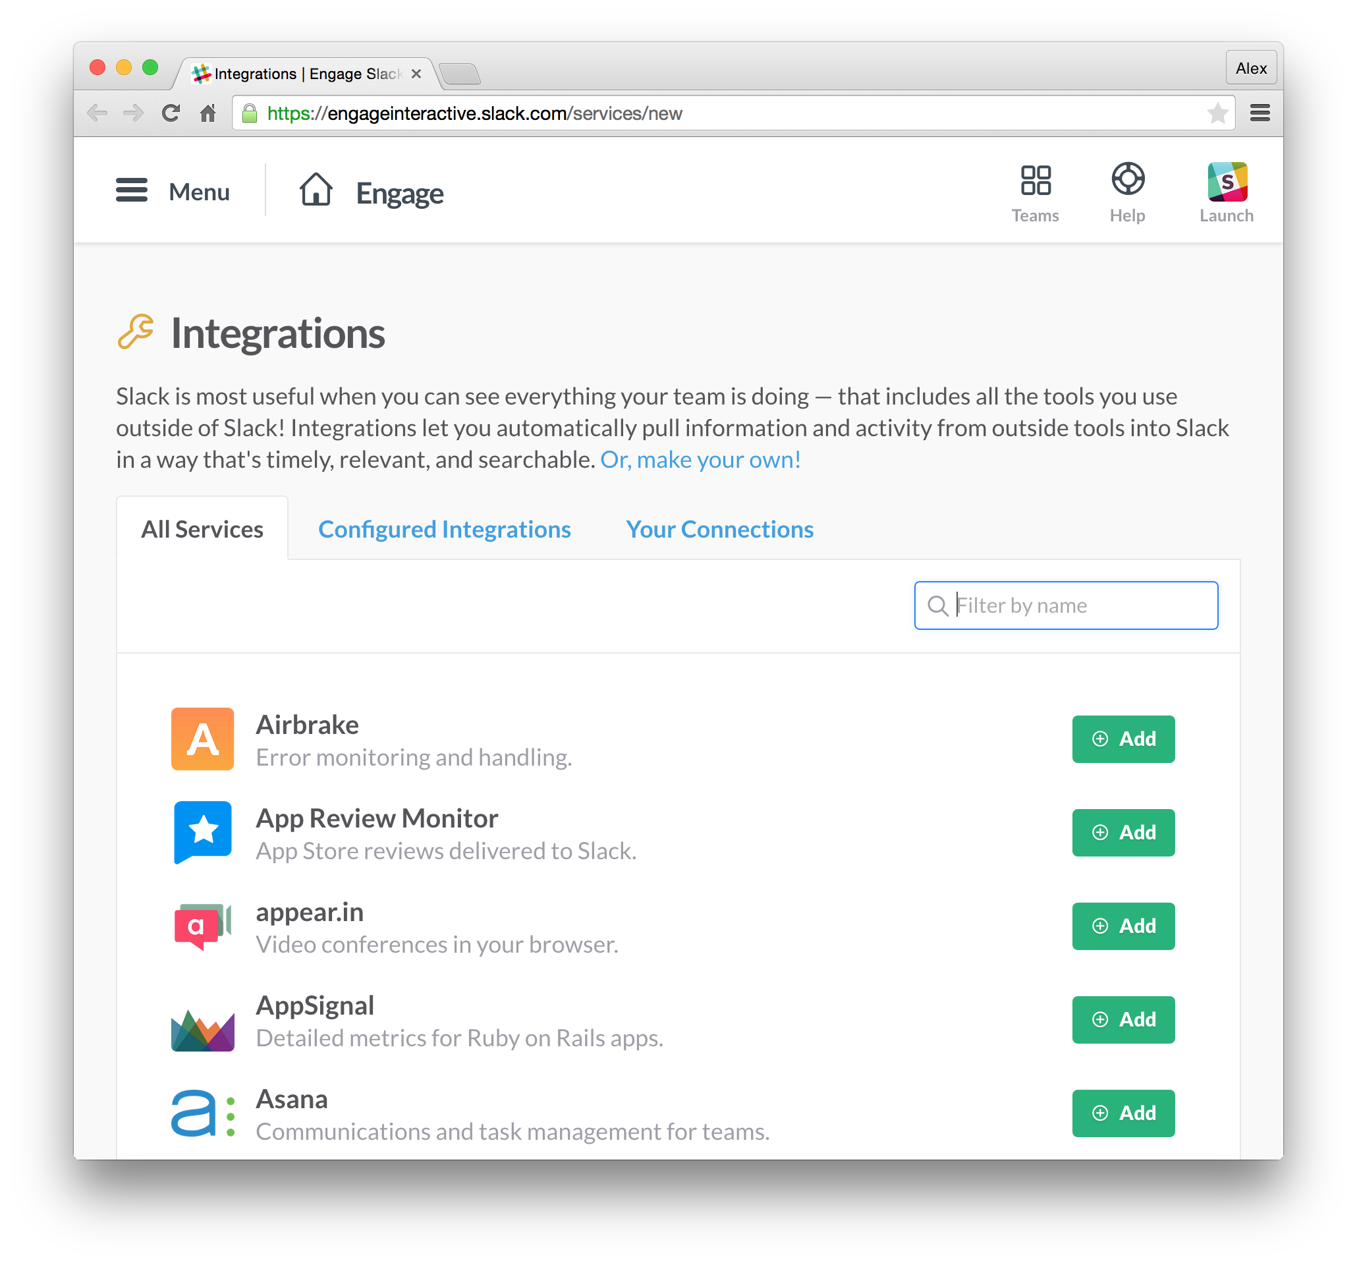Switch to Configured Integrations tab
1357x1265 pixels.
click(x=445, y=529)
